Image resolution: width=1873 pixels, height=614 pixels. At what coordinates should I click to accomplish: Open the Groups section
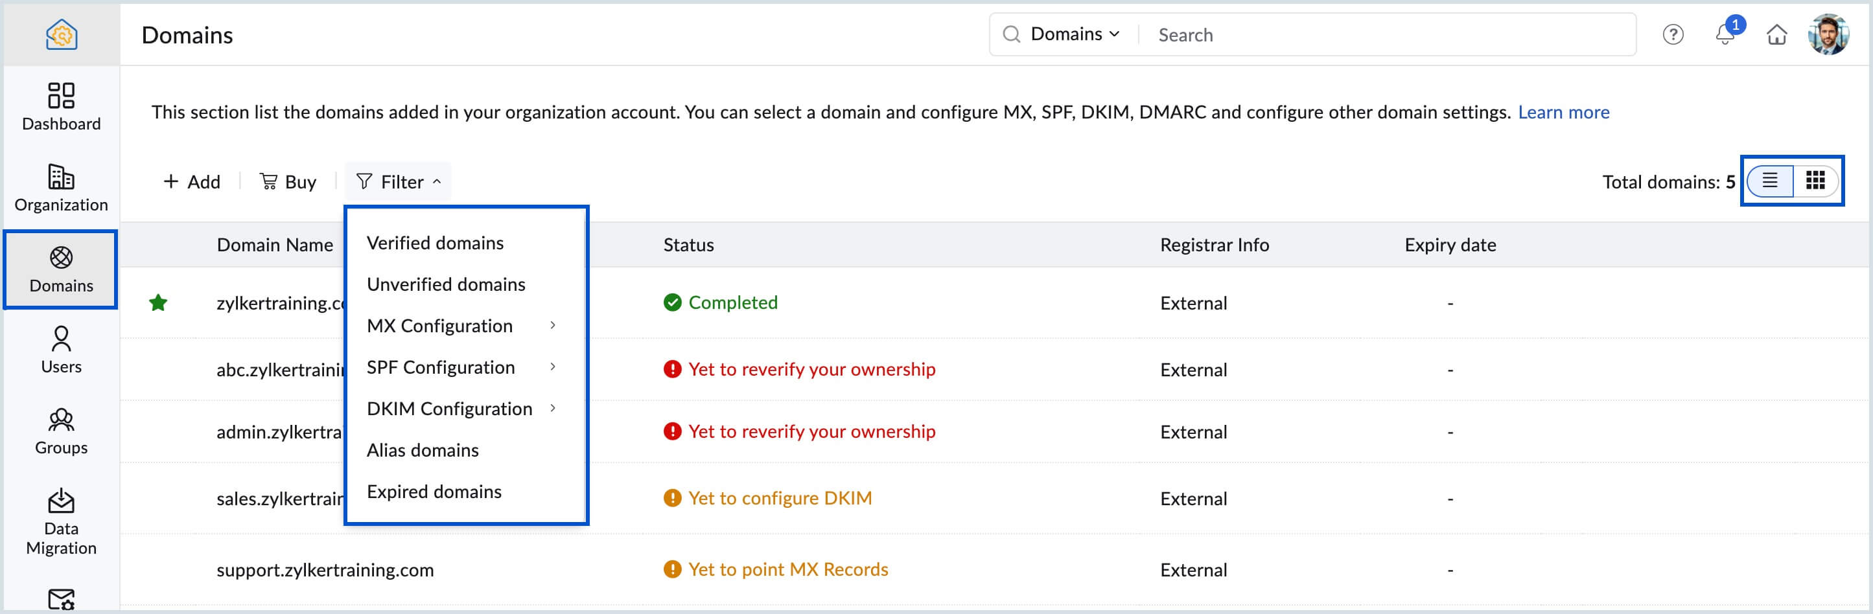point(61,431)
